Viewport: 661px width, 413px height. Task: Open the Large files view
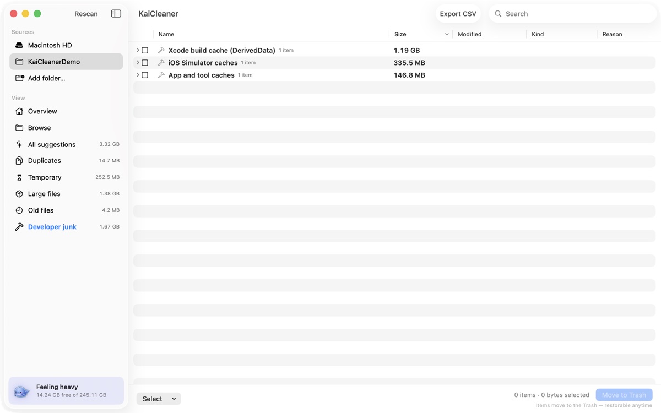coord(66,194)
